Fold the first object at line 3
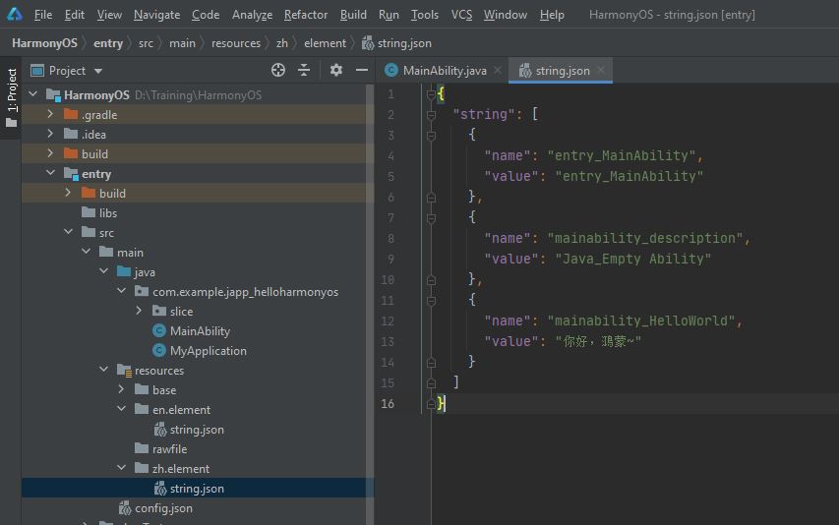This screenshot has width=839, height=525. (x=431, y=136)
